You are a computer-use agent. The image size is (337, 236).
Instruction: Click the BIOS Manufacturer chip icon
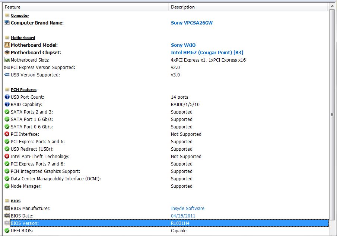pos(7,208)
